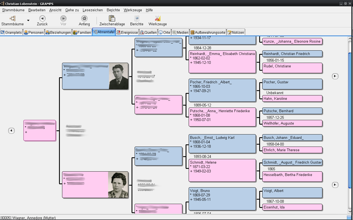Select Eisenhut, Ida box
This screenshot has width=353, height=220.
pos(292,207)
